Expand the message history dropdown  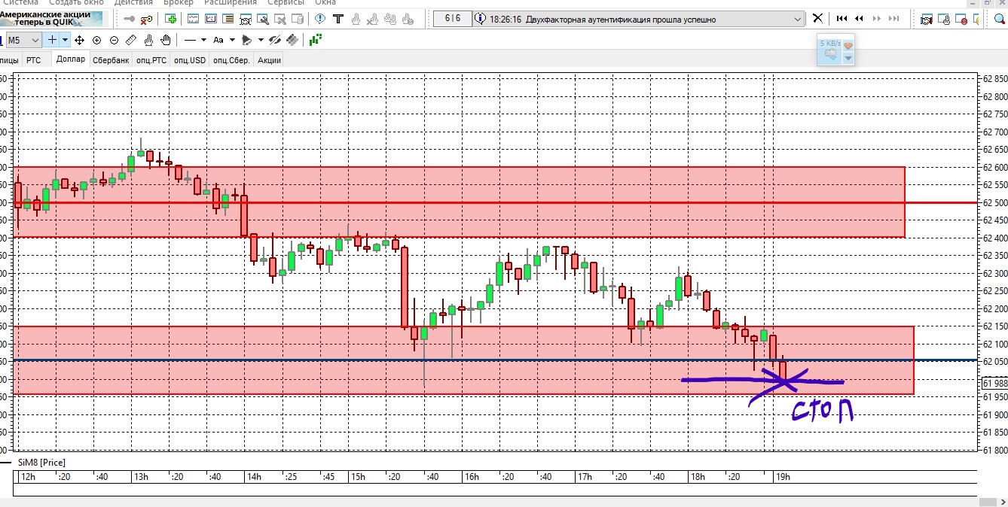(797, 19)
